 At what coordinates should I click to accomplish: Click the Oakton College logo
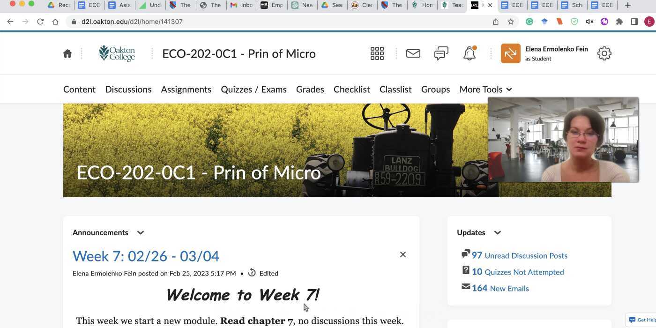[117, 53]
